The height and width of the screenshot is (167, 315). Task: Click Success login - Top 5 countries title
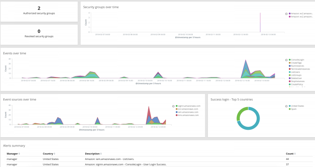[x=231, y=100]
